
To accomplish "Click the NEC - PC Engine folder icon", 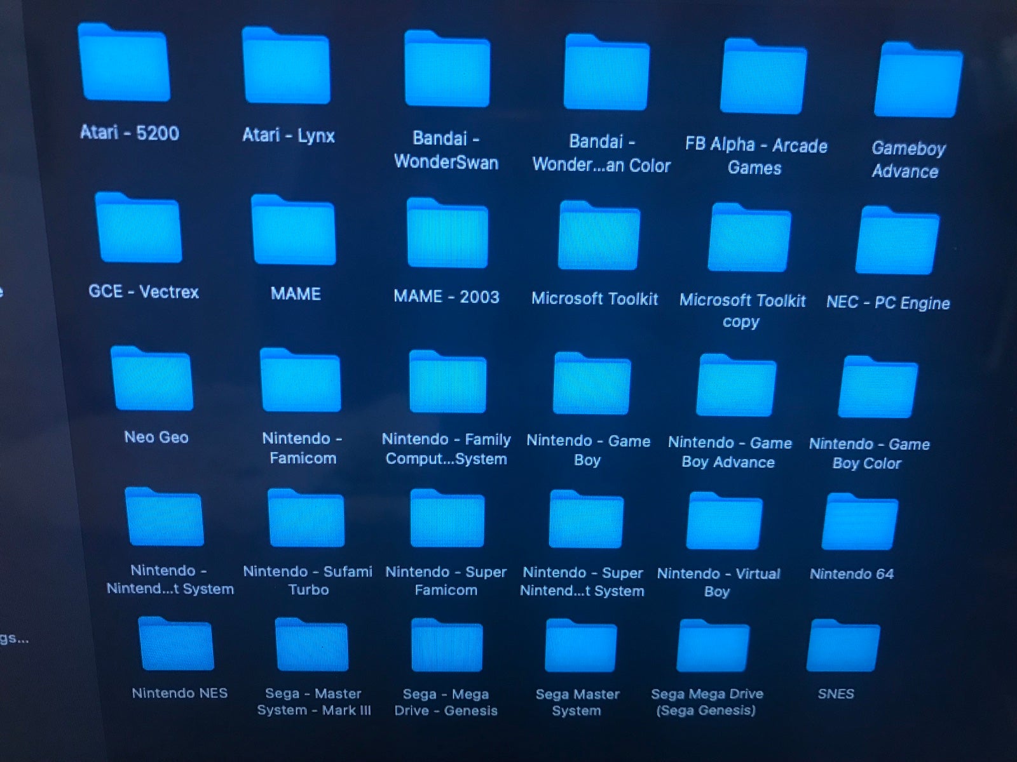I will coord(898,240).
